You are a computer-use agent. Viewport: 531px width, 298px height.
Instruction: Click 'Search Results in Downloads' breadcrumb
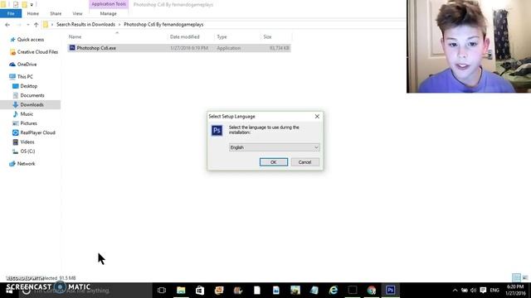[x=85, y=25]
